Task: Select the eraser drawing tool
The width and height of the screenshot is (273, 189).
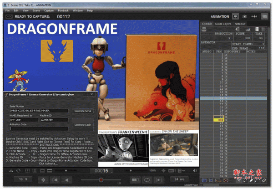Action: (x=264, y=180)
